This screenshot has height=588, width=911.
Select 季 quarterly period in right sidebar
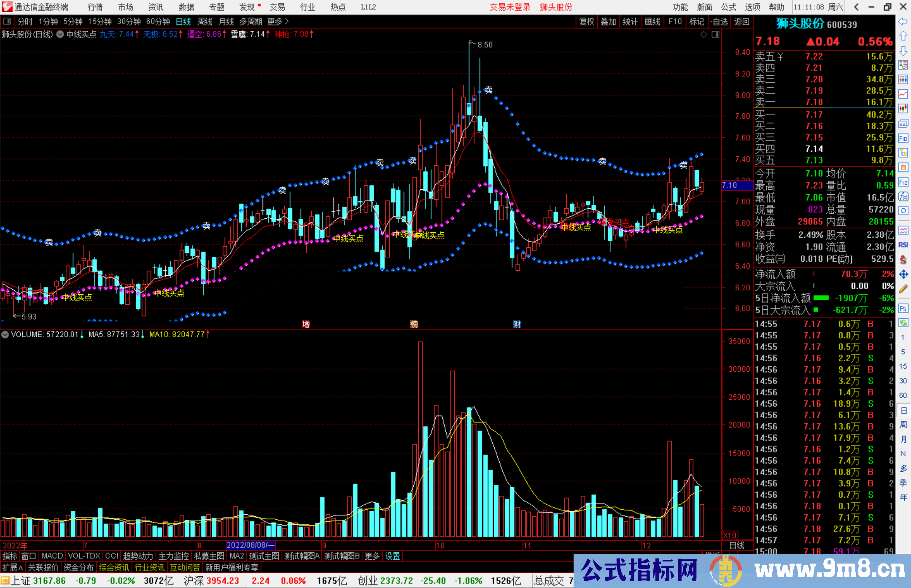point(903,483)
